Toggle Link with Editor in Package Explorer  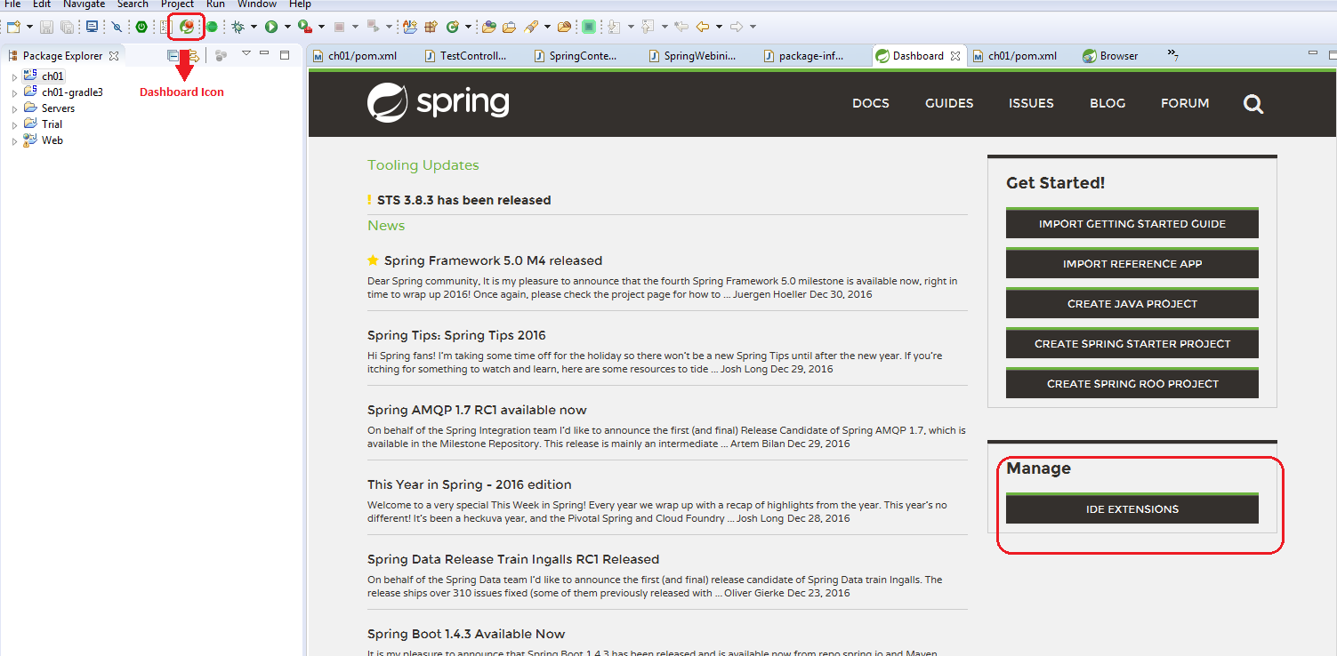[193, 55]
